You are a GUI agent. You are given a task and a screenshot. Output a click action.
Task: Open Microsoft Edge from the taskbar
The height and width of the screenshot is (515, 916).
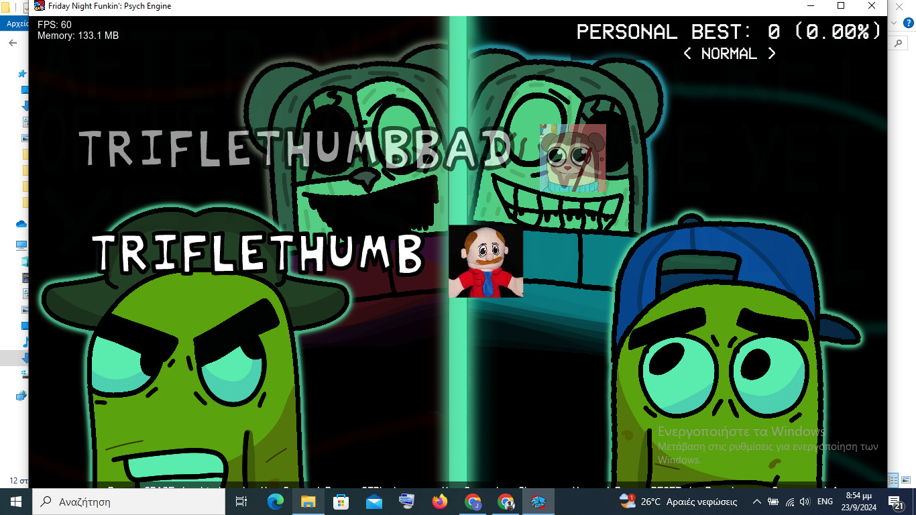coord(275,502)
